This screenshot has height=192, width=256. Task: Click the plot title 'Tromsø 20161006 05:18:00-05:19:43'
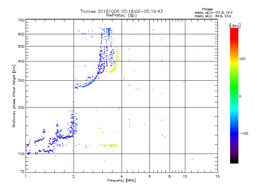click(121, 11)
